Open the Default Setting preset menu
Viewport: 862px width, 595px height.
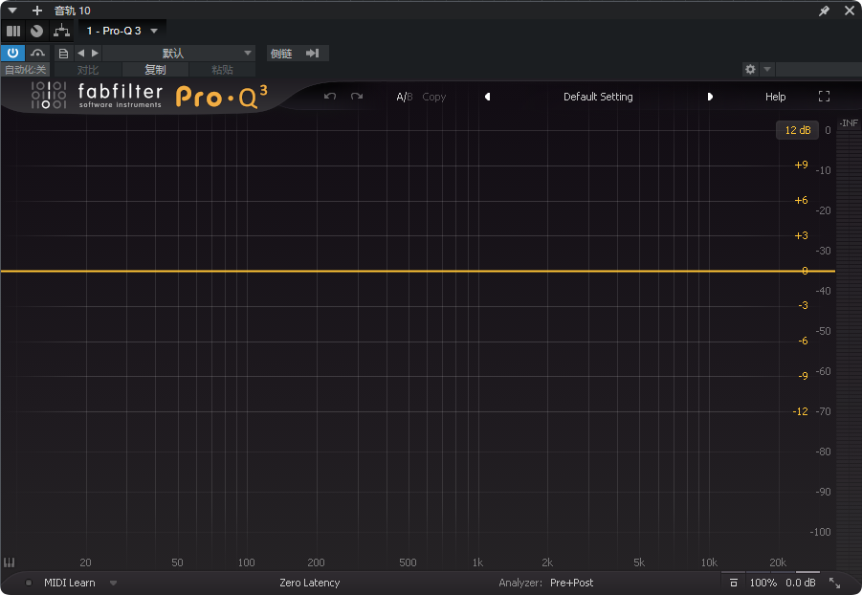(x=598, y=97)
